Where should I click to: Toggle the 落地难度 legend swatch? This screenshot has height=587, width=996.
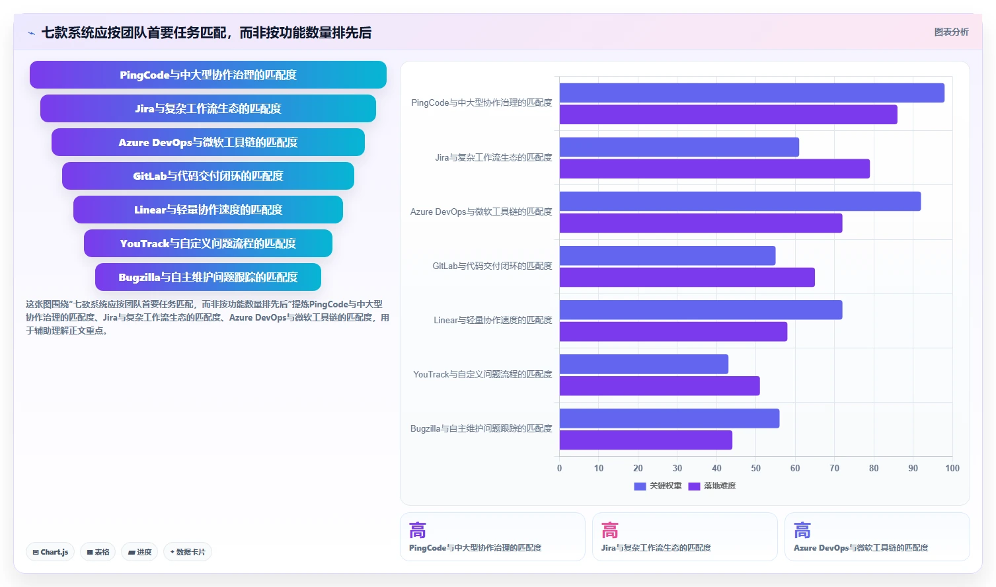(x=694, y=486)
